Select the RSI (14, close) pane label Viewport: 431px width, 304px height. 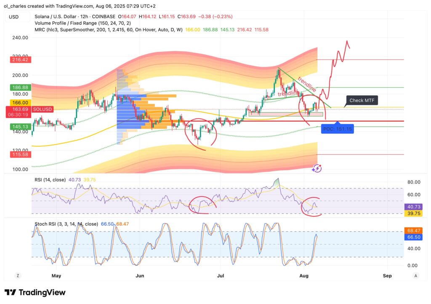coord(50,179)
